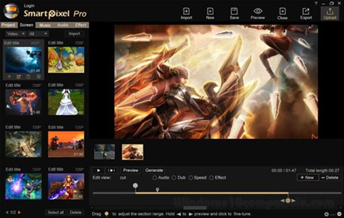Screen dimensions: 344x218
Task: Click the Import icon in top toolbar
Action: coord(186,14)
